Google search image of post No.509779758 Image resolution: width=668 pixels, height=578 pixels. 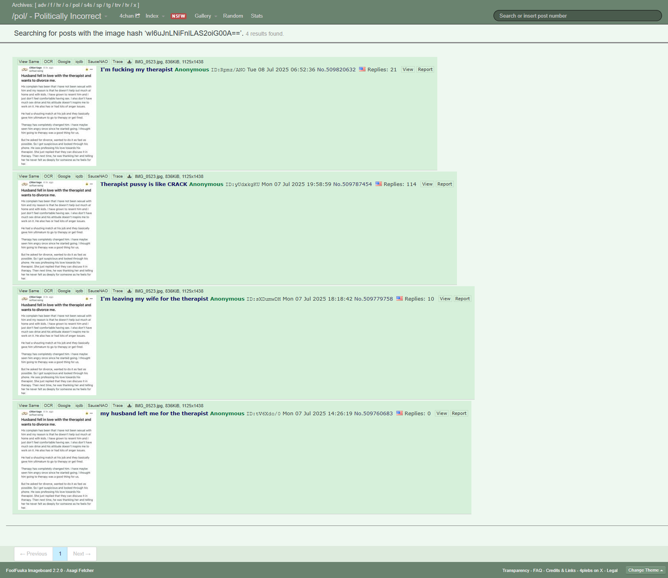(x=64, y=291)
